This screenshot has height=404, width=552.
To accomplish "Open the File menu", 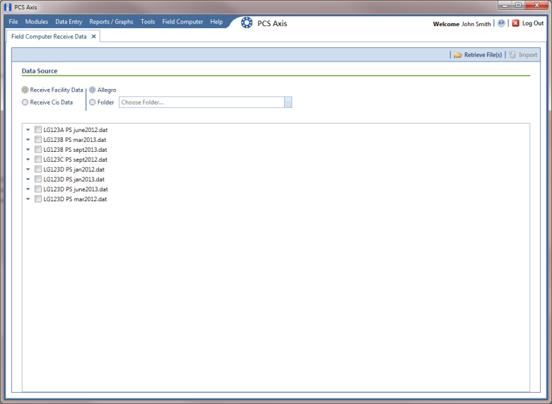I will point(13,22).
